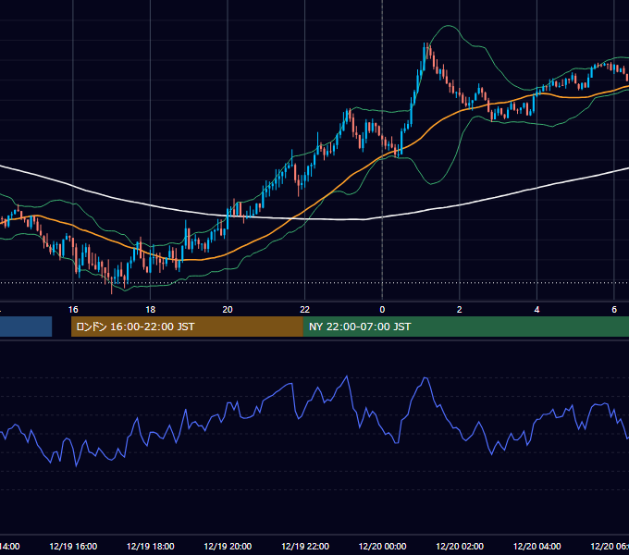Image resolution: width=629 pixels, height=555 pixels.
Task: Click the 12/19 22:00 time label
Action: point(305,547)
